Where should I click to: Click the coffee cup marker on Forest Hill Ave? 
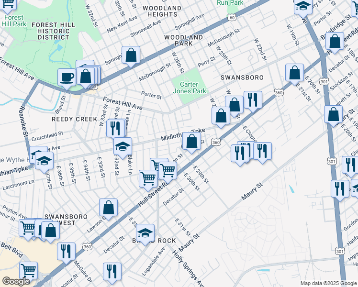pos(67,77)
